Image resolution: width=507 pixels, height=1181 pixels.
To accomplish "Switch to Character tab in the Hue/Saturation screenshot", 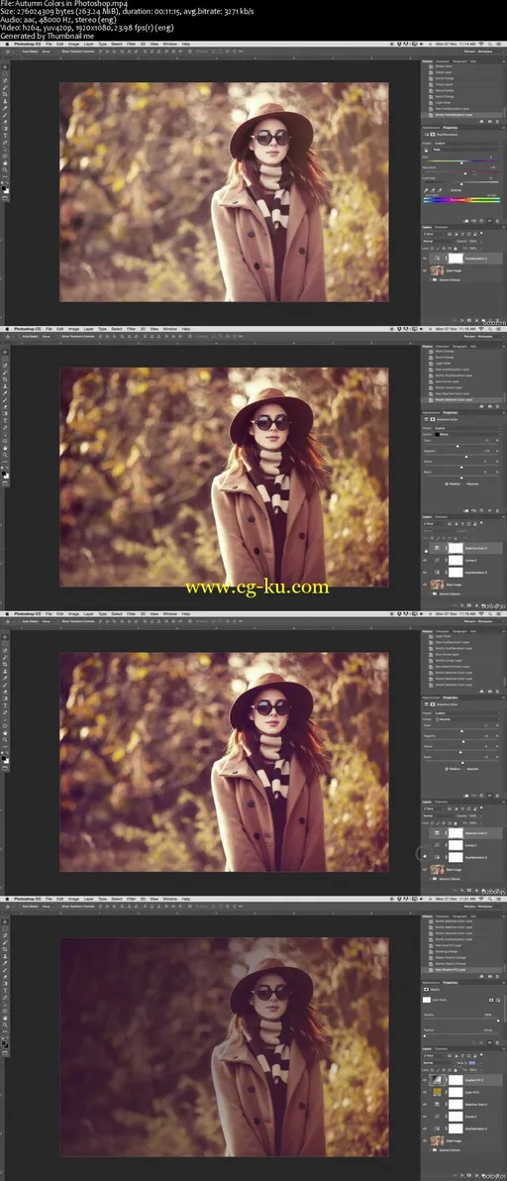I will pos(443,61).
